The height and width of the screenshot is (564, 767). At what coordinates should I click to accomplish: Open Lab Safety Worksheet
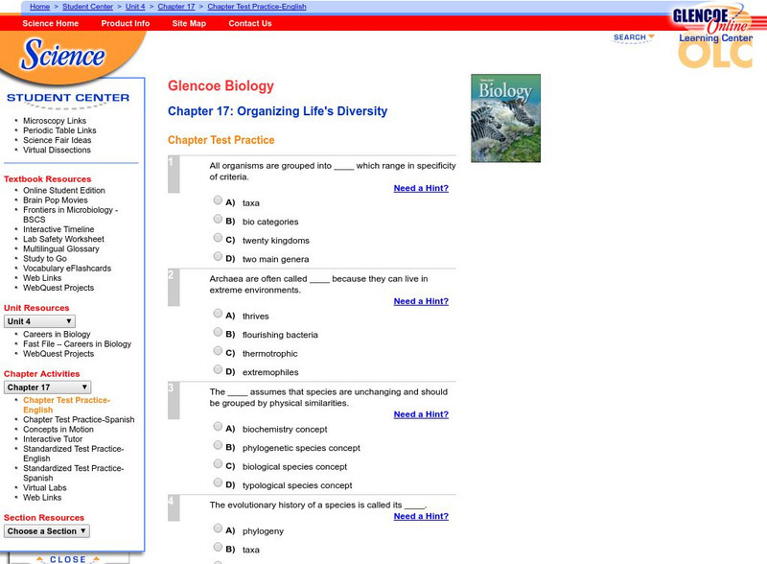63,239
